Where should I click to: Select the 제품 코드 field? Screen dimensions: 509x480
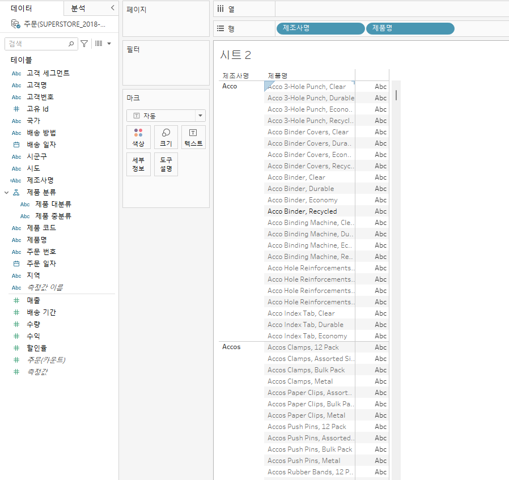pyautogui.click(x=41, y=228)
